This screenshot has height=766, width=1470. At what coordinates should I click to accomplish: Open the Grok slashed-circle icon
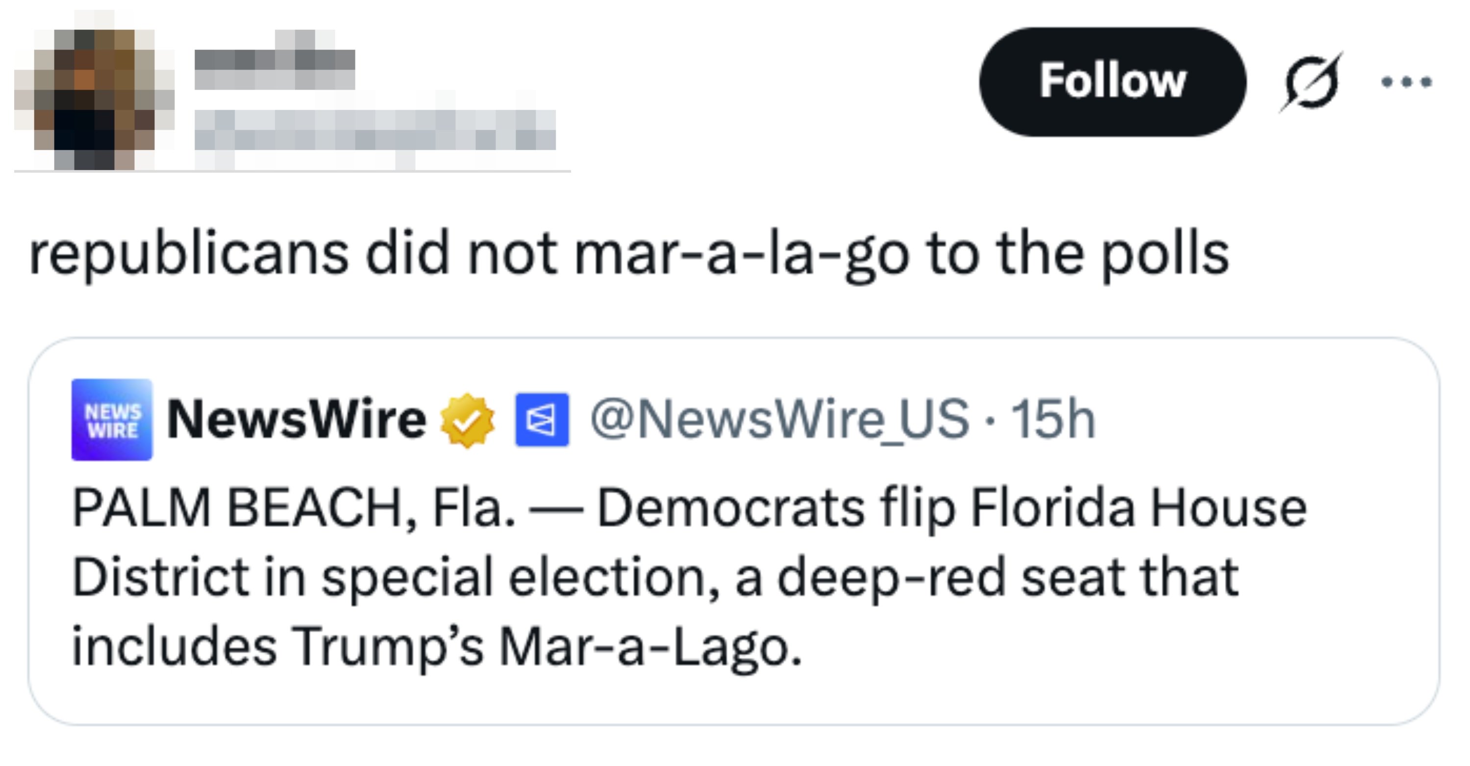pos(1310,83)
